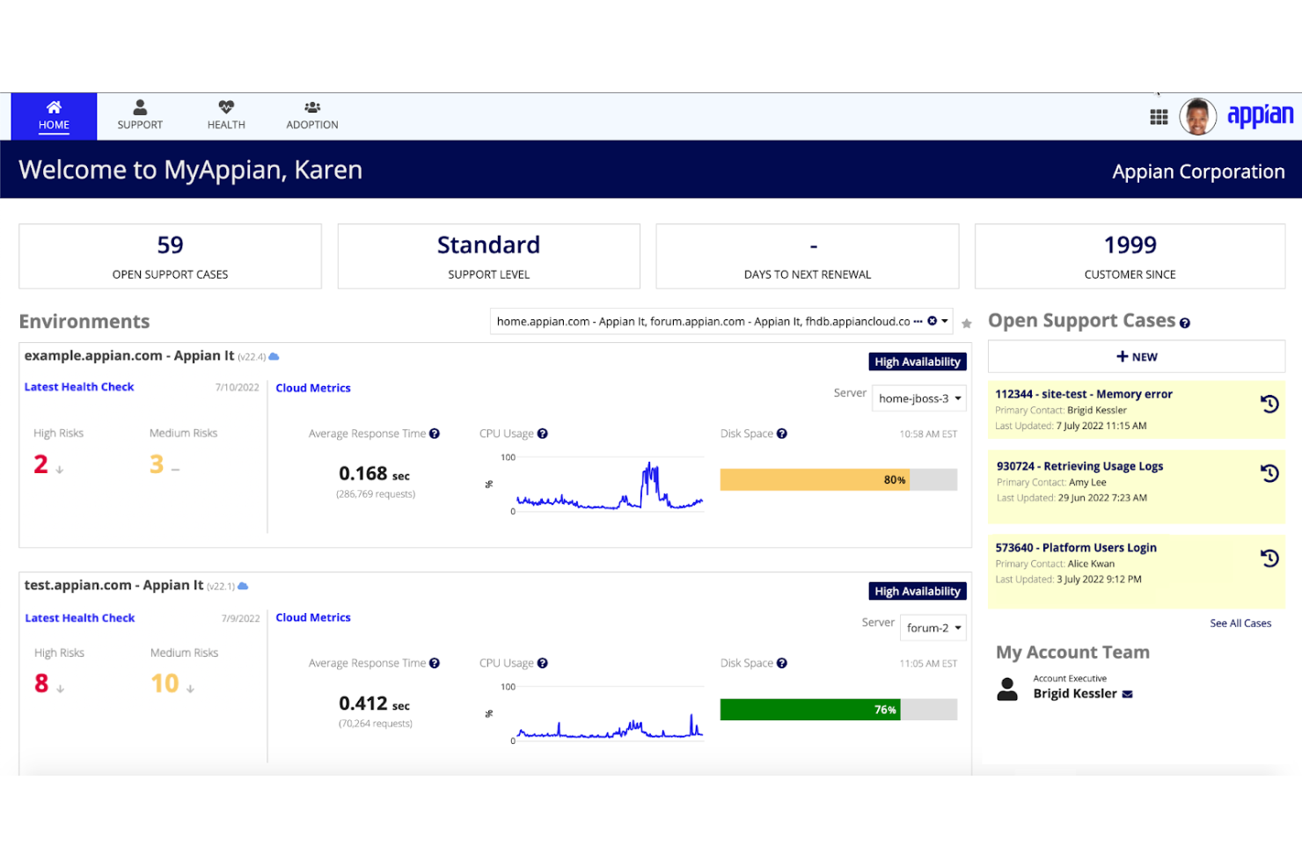Click history icon on case 573640
1302x868 pixels.
(x=1269, y=558)
